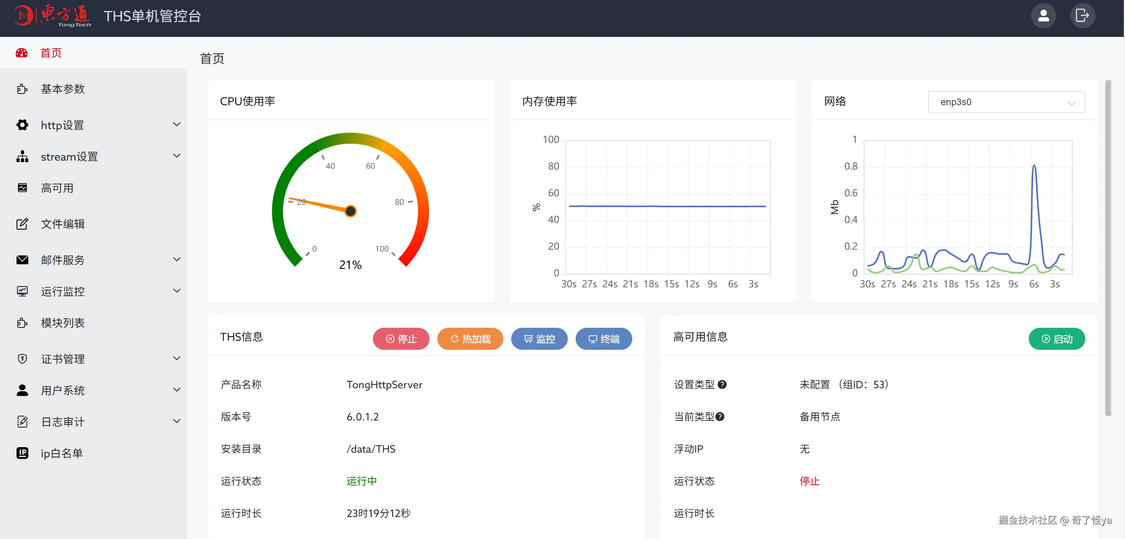Screen dimensions: 1125x539
Task: Click the envelope icon for 邮件服务
Action: click(22, 260)
